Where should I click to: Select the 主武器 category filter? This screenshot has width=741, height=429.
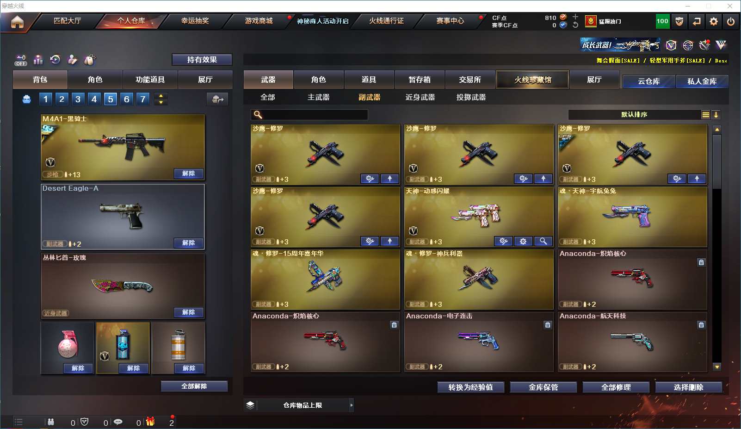[318, 97]
